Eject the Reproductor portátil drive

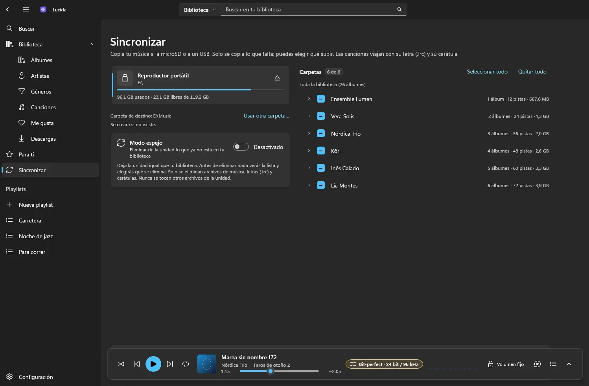pyautogui.click(x=277, y=78)
